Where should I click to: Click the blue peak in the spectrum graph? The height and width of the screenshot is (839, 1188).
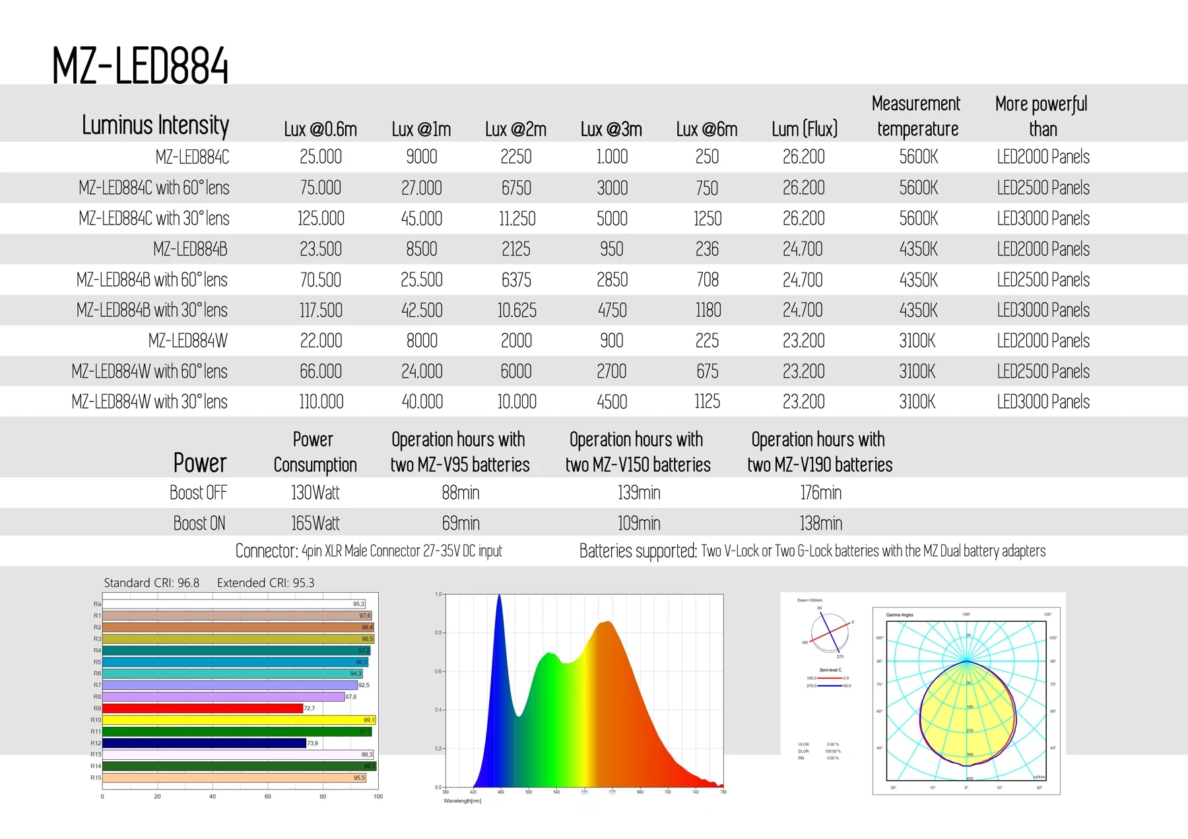click(499, 598)
